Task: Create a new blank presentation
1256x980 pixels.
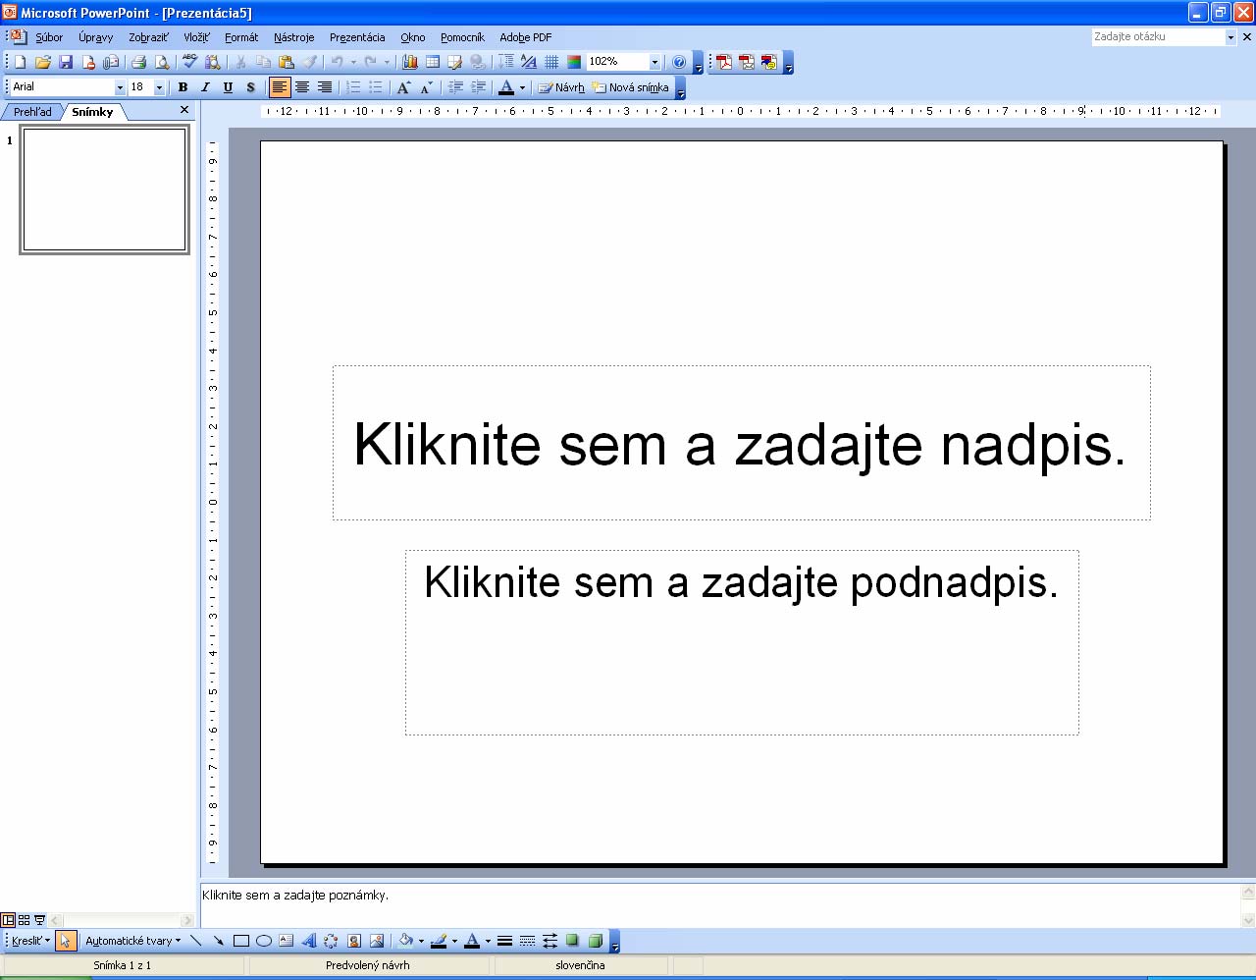Action: point(20,62)
